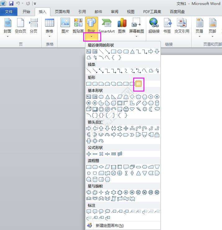Select the cylinder (can) shape in 基本形状
Screen dimensions: 222x230
[157, 103]
